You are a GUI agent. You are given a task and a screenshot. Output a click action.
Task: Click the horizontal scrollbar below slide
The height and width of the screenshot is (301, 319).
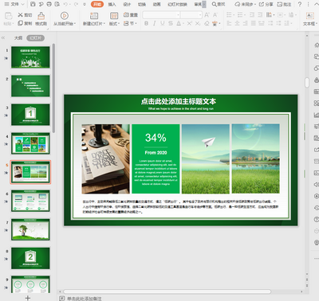pyautogui.click(x=167, y=291)
